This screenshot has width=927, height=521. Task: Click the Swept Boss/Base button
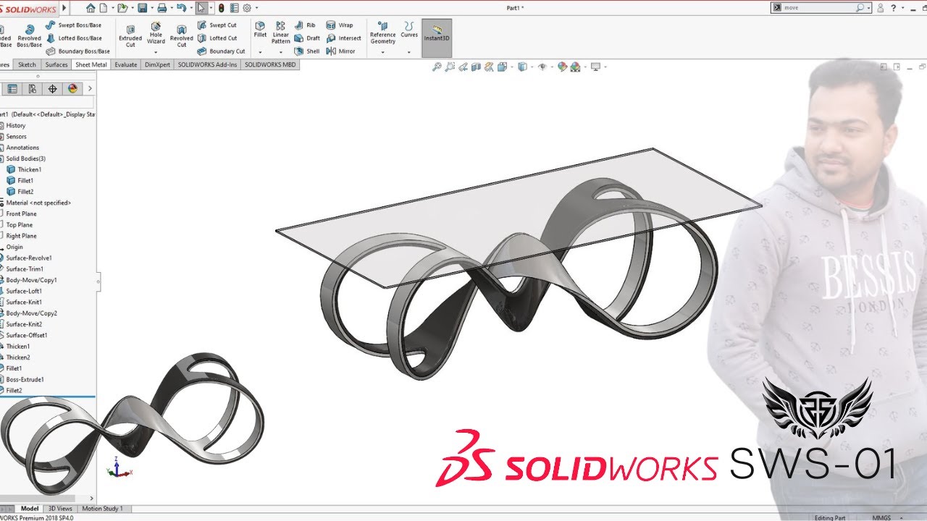[74, 25]
